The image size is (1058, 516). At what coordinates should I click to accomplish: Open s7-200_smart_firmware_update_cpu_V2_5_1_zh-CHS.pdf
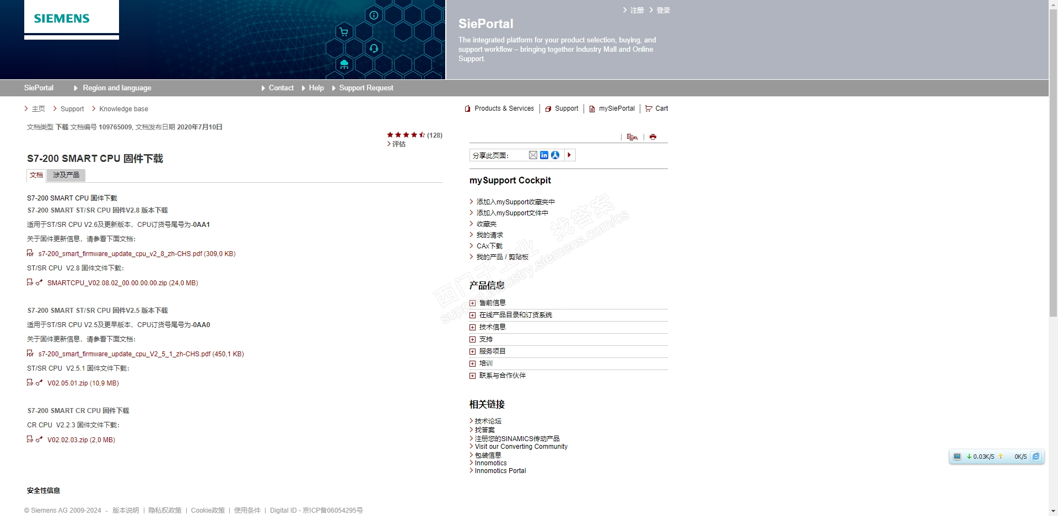pyautogui.click(x=141, y=354)
